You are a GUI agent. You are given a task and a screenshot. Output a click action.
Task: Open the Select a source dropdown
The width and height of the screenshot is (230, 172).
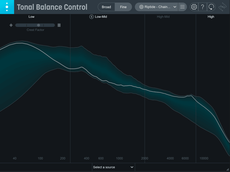(x=113, y=167)
